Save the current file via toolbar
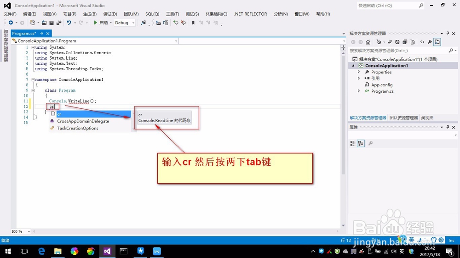 point(52,22)
